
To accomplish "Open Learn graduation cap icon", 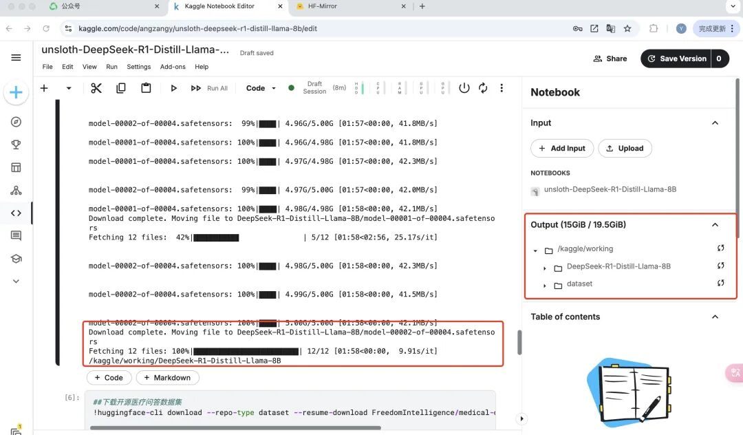I will (16, 258).
